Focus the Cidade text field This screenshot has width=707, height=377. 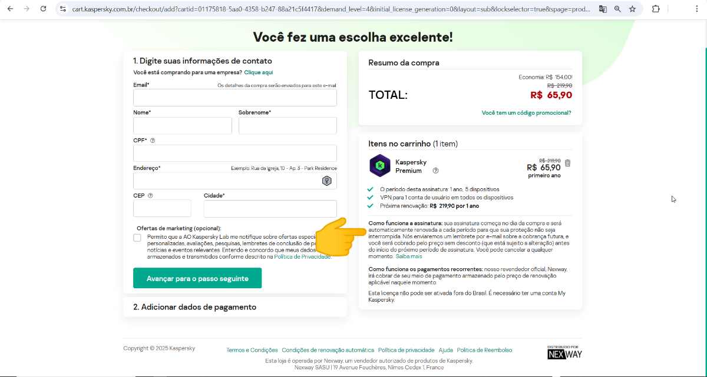coord(270,209)
